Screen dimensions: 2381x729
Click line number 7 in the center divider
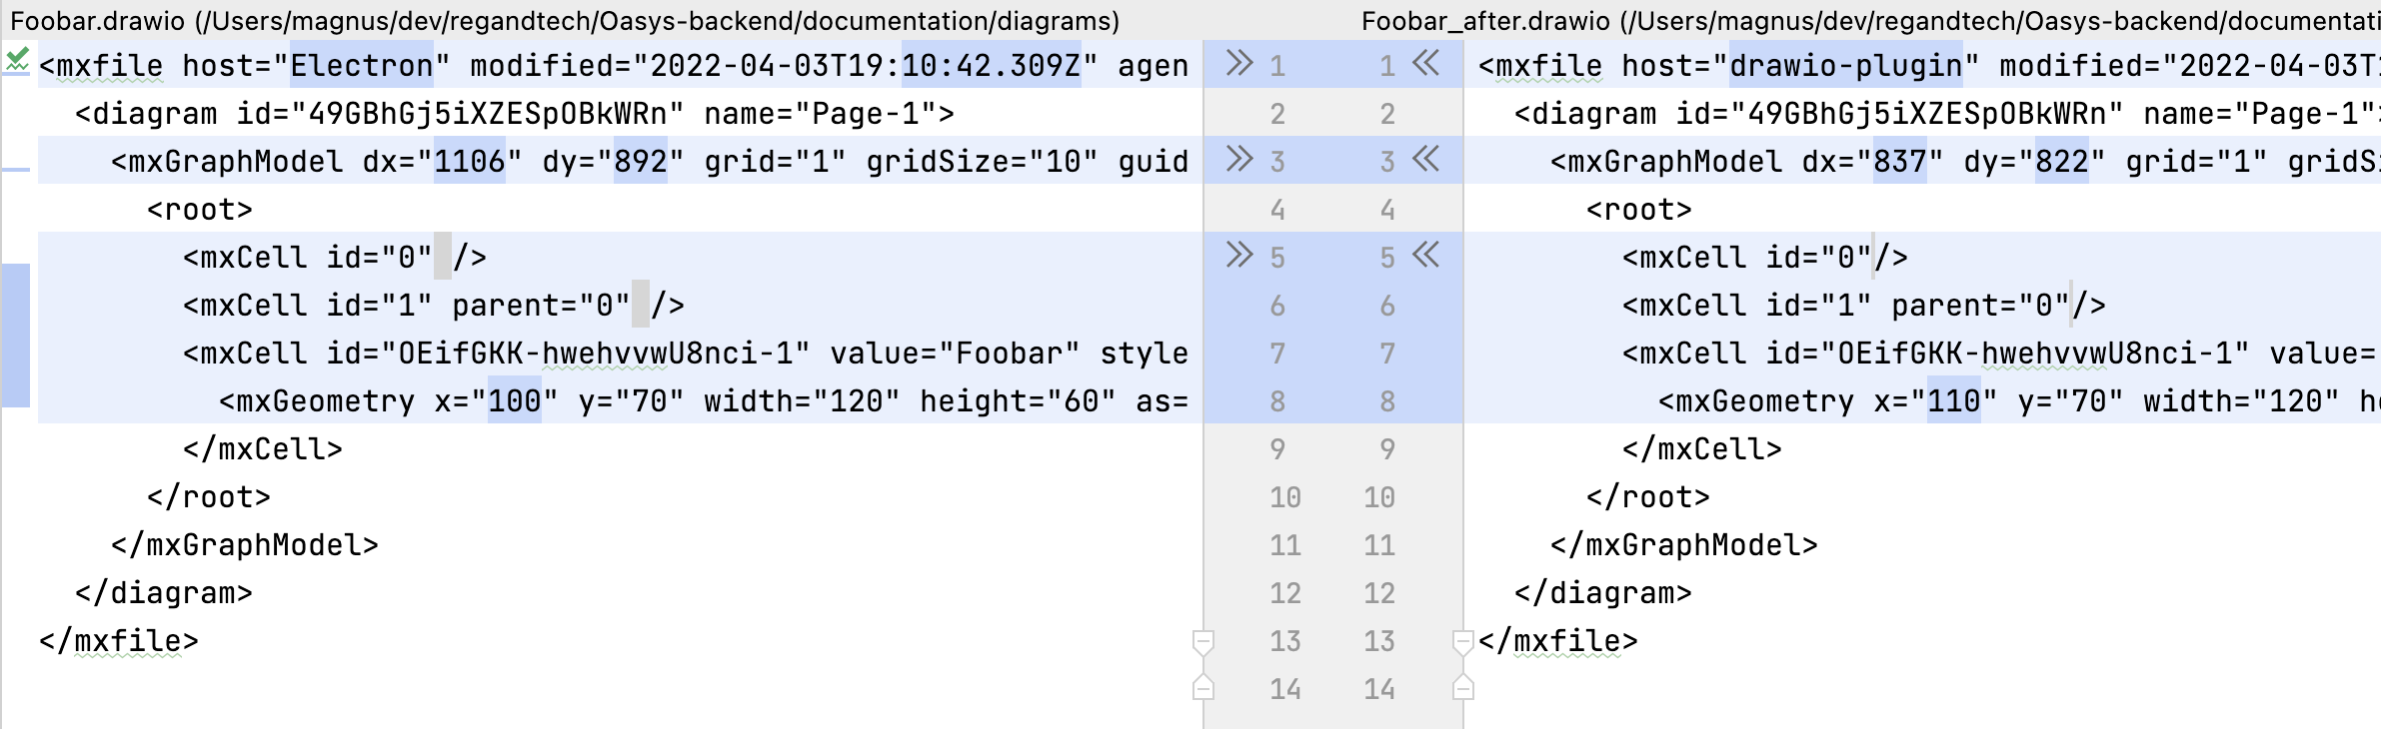pyautogui.click(x=1277, y=352)
